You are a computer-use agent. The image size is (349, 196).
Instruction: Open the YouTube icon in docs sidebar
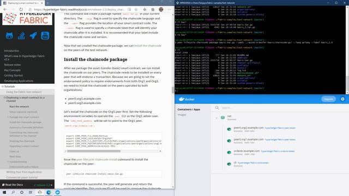click(45, 35)
